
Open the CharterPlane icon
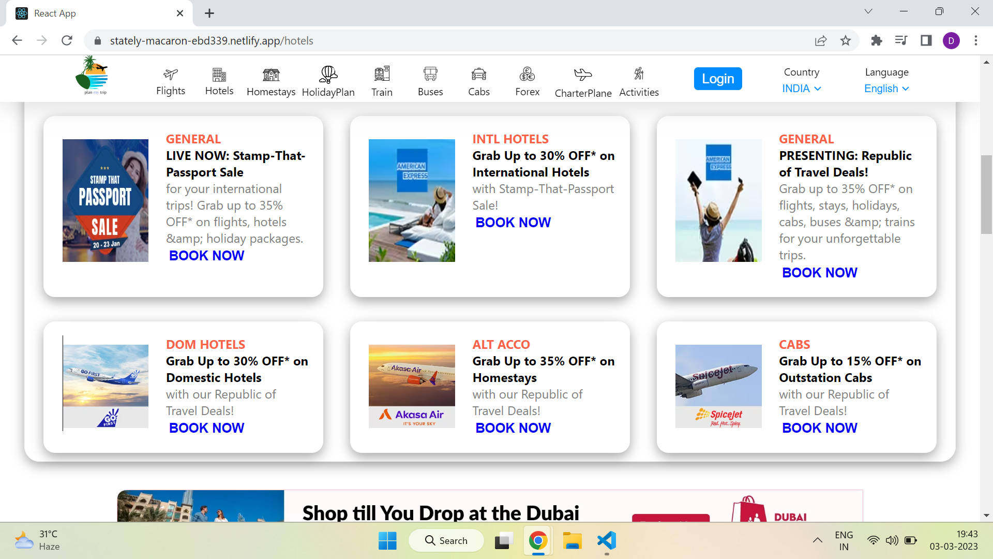[x=582, y=74]
